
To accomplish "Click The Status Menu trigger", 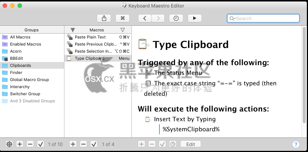I will coord(178,73).
